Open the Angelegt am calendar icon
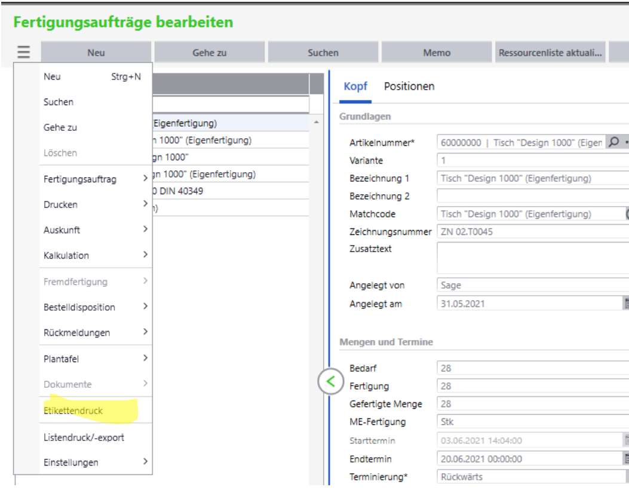Viewport: 629px width, 493px height. coord(626,304)
